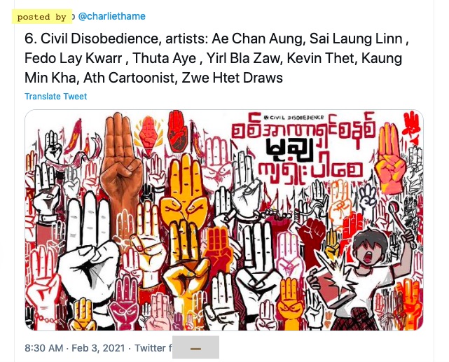This screenshot has width=449, height=362.
Task: Click the yellow 'posted by' label
Action: click(x=42, y=17)
